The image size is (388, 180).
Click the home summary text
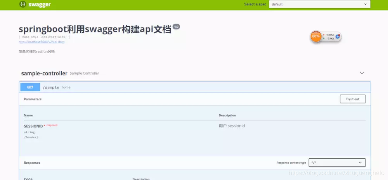coord(66,87)
